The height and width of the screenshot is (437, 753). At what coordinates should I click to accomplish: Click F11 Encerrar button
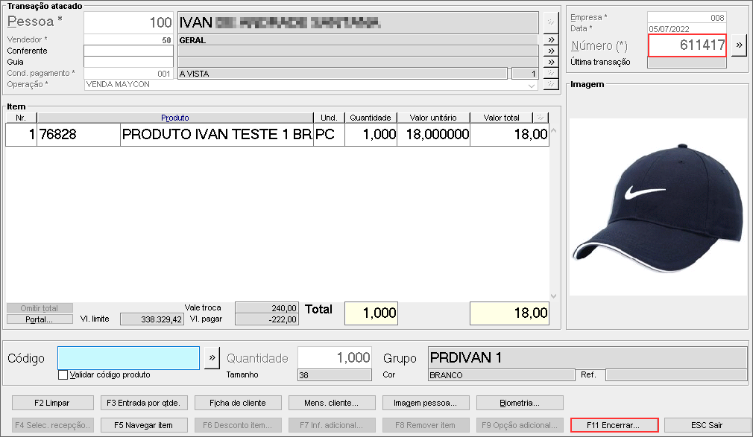point(614,425)
